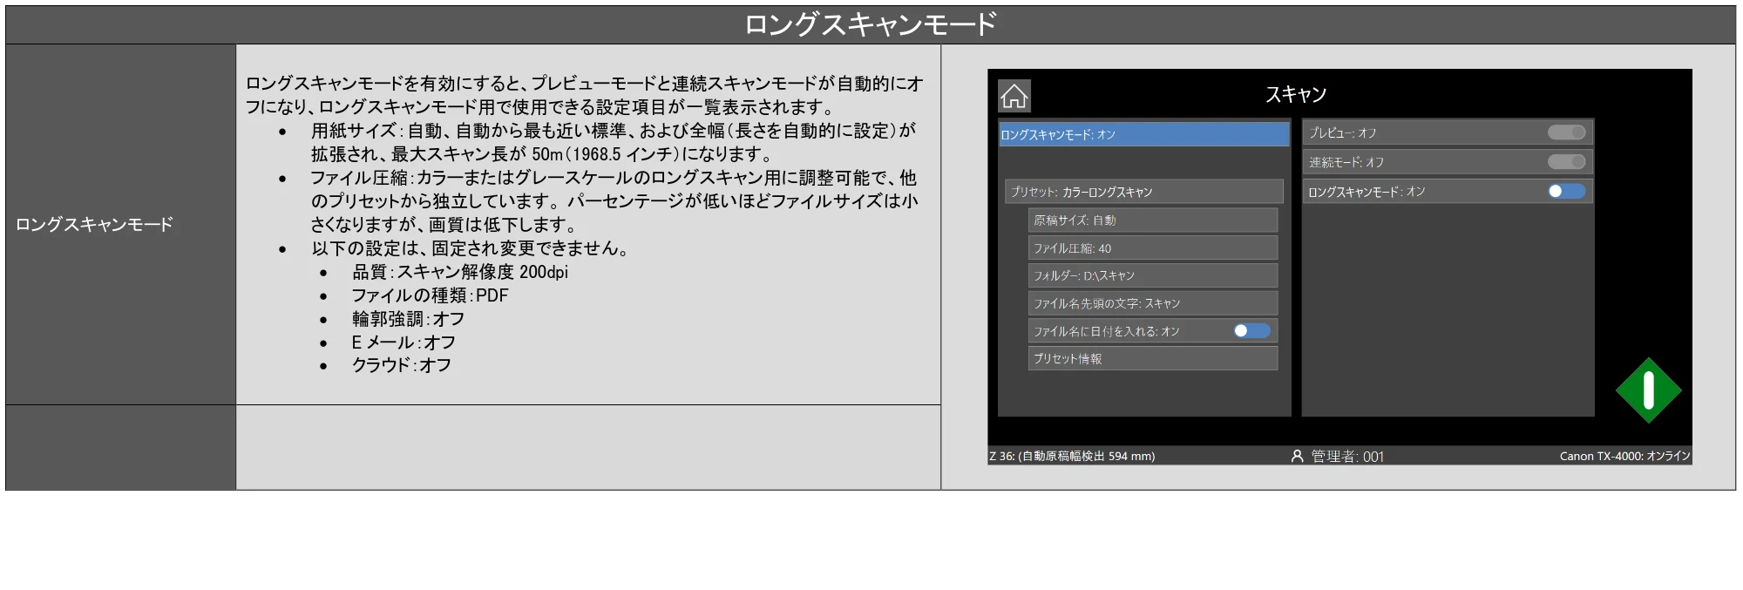Click the ファイルの種類:PDF bullet text

point(430,295)
